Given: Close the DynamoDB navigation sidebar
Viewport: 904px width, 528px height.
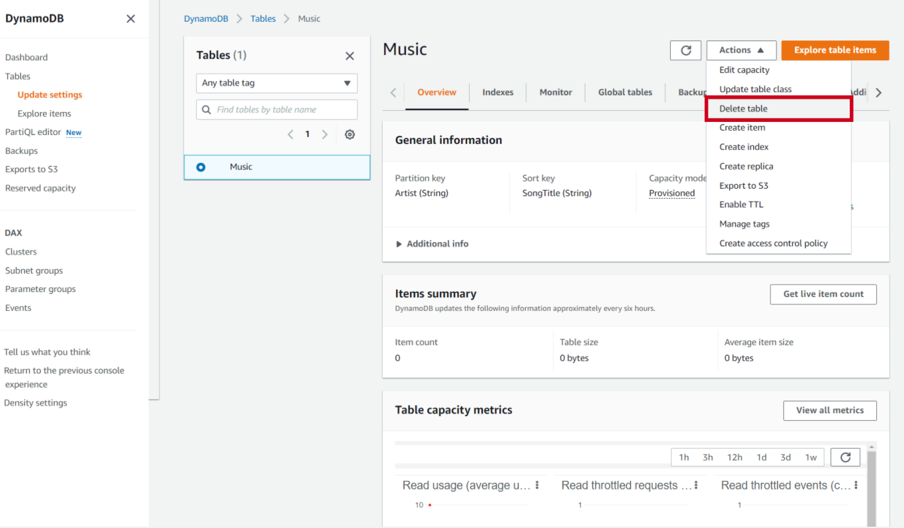Looking at the screenshot, I should pos(130,19).
